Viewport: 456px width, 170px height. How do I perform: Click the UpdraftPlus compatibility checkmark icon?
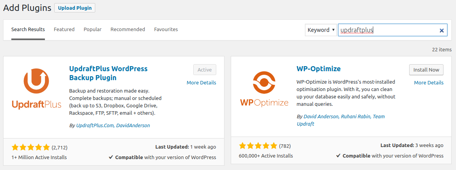pyautogui.click(x=111, y=157)
